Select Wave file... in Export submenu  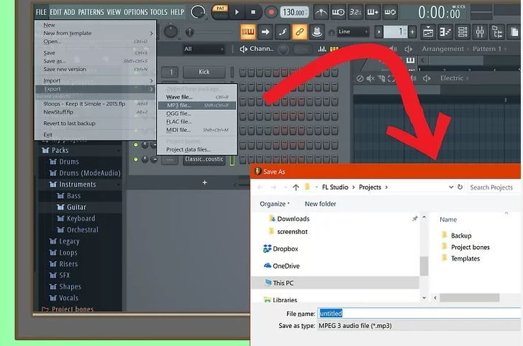pos(197,97)
